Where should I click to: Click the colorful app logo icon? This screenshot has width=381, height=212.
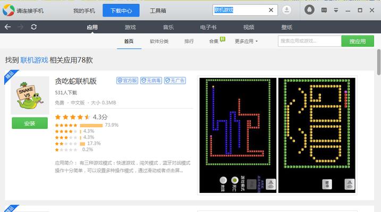click(x=9, y=10)
